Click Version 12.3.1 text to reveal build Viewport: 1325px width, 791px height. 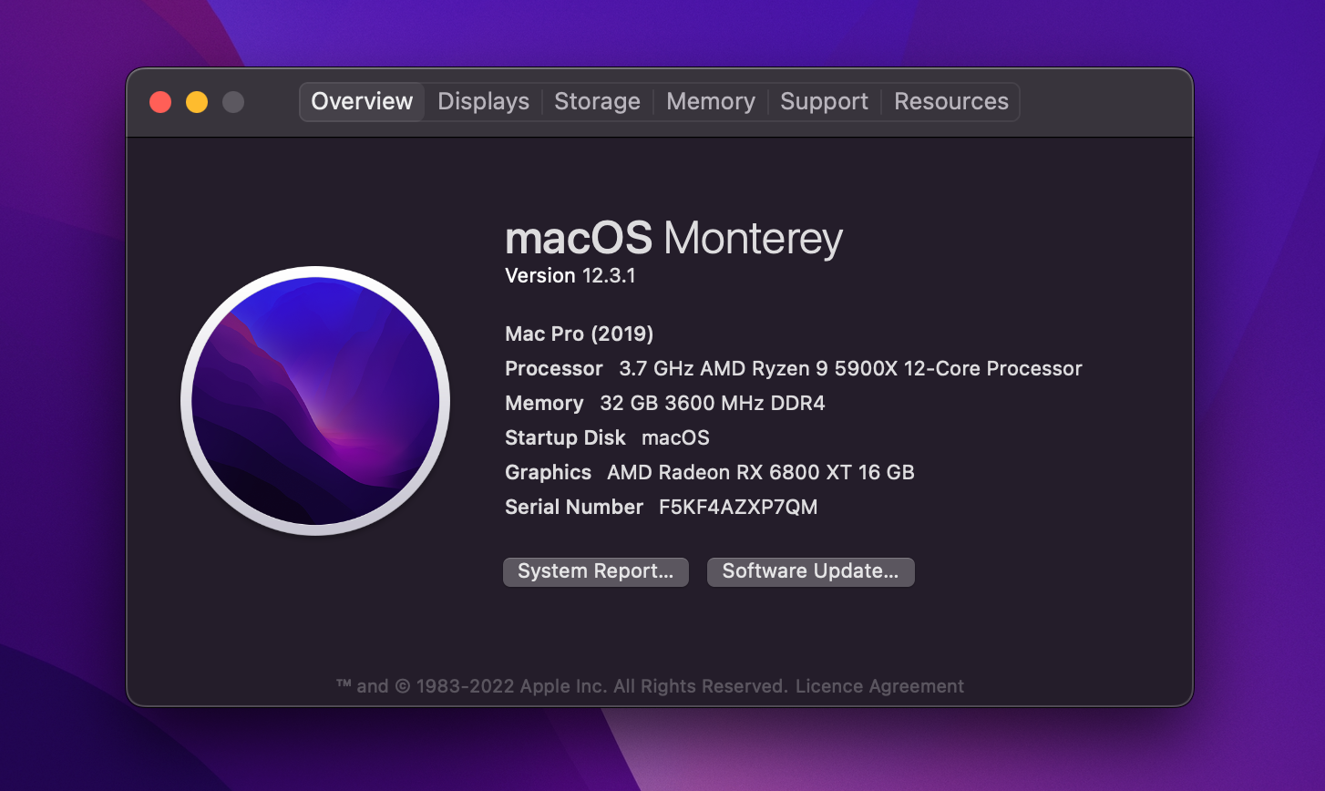click(570, 275)
